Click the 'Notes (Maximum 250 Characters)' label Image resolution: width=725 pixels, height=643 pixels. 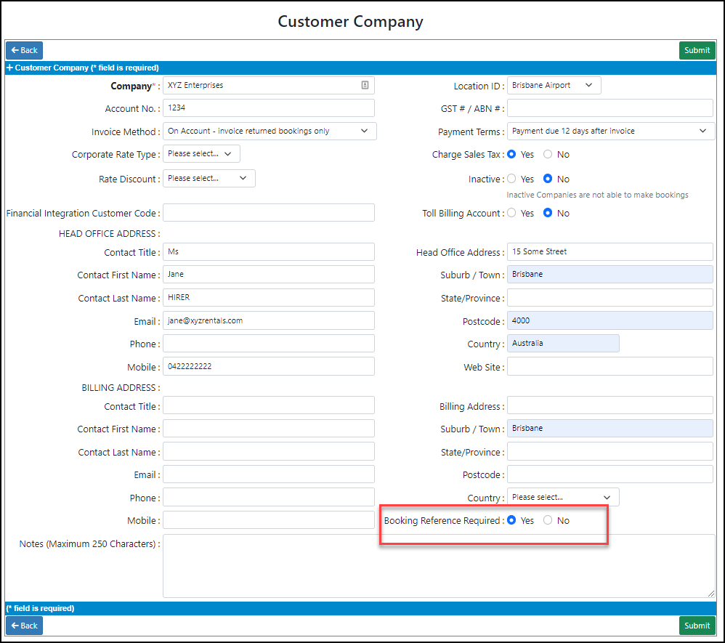87,544
